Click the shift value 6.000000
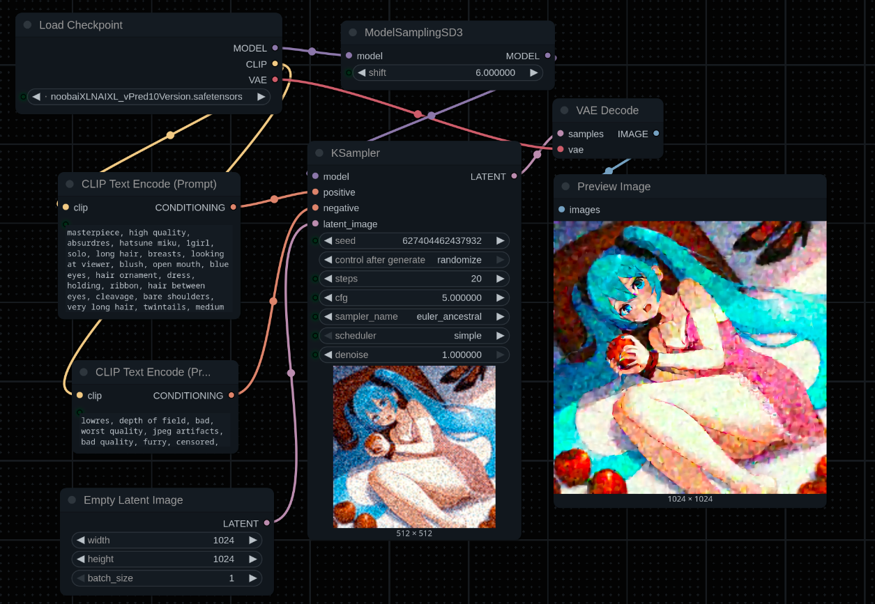 pos(495,72)
